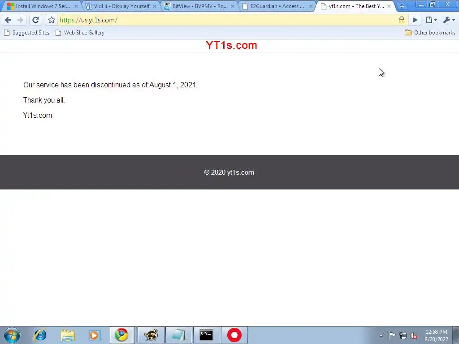Switch to E2Guardian - Access tab
Viewport: 459px width, 344px height.
[277, 6]
